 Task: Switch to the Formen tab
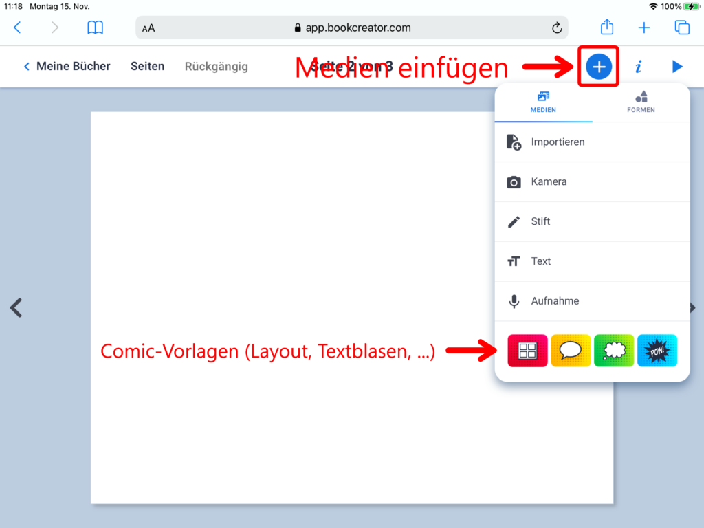coord(641,102)
